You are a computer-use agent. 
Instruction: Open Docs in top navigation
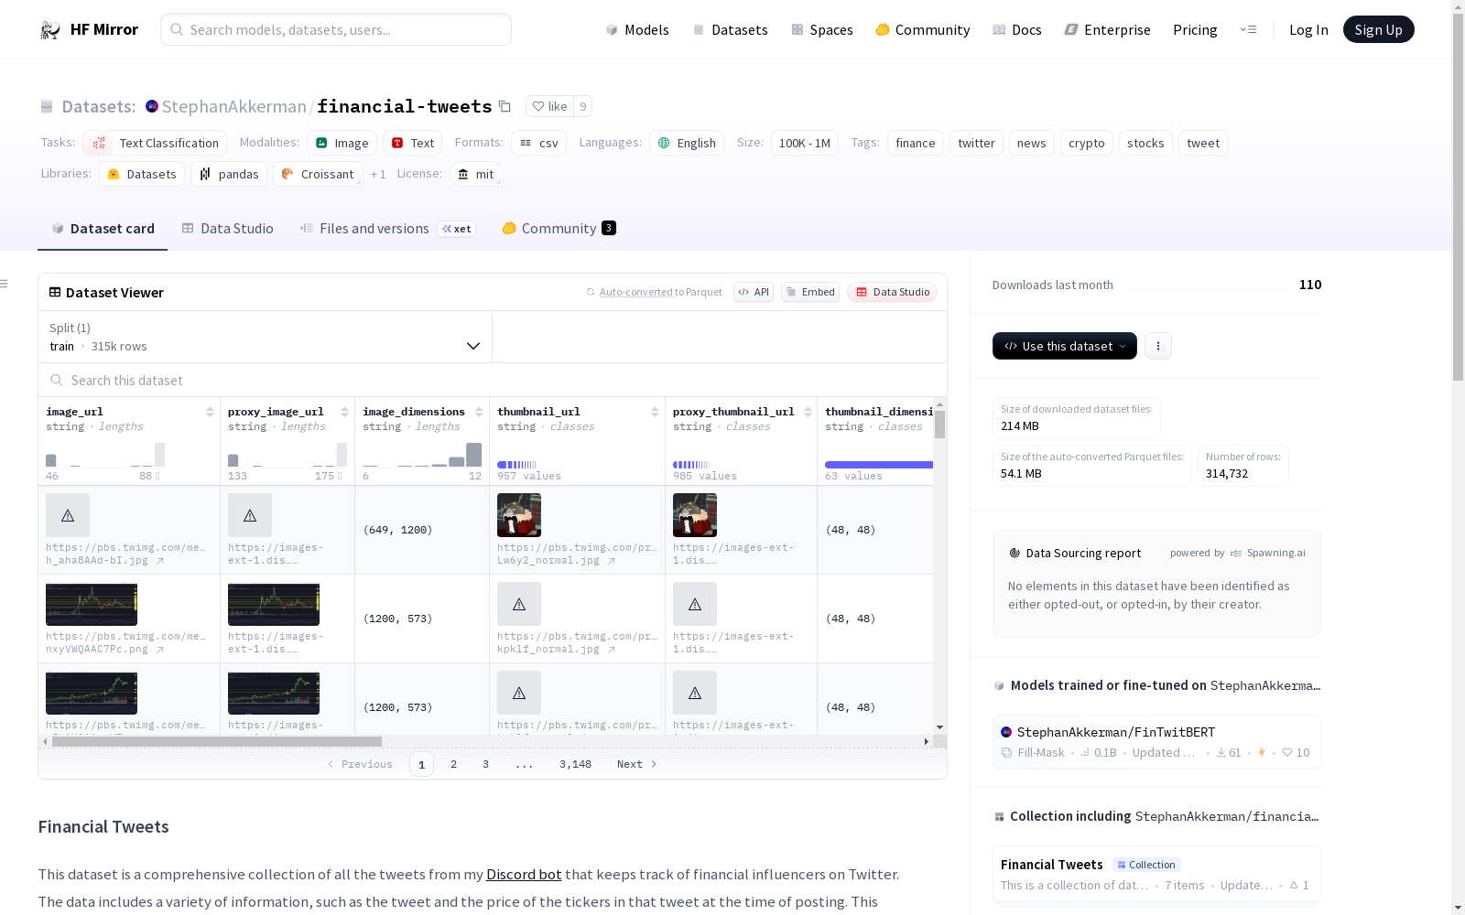(x=1017, y=30)
